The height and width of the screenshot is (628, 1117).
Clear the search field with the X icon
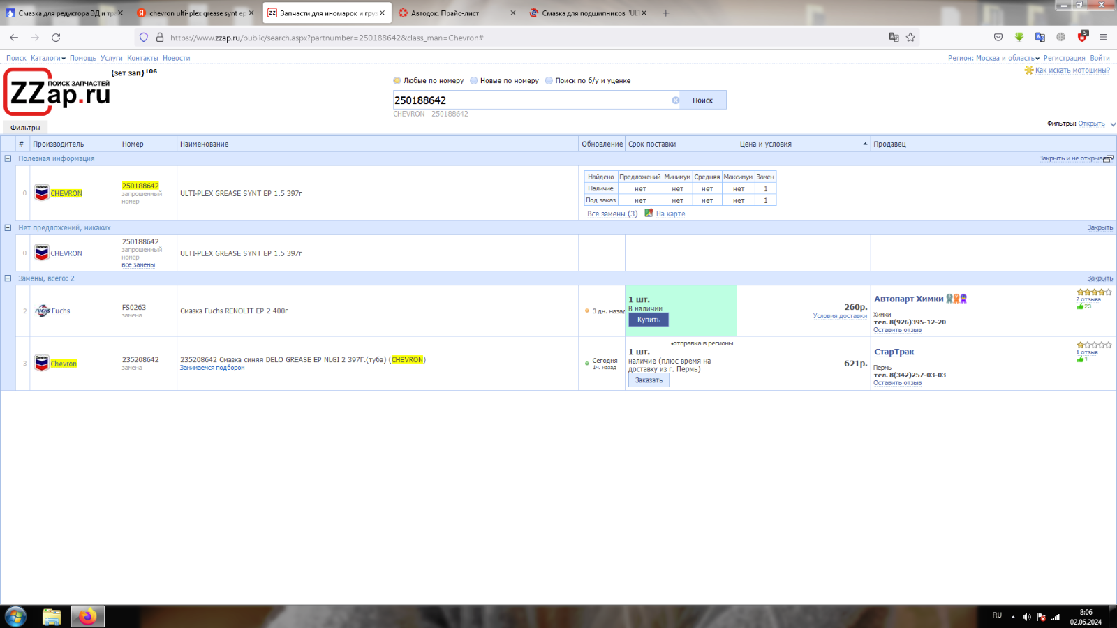[676, 100]
